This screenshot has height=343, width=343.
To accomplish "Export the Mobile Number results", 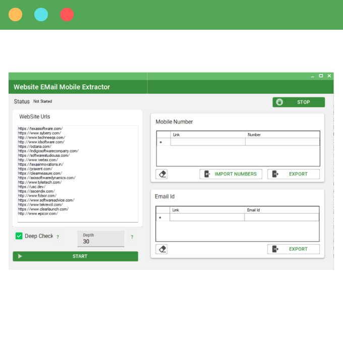I will (x=293, y=174).
